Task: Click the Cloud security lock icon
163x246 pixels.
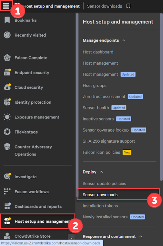Action: [7, 87]
